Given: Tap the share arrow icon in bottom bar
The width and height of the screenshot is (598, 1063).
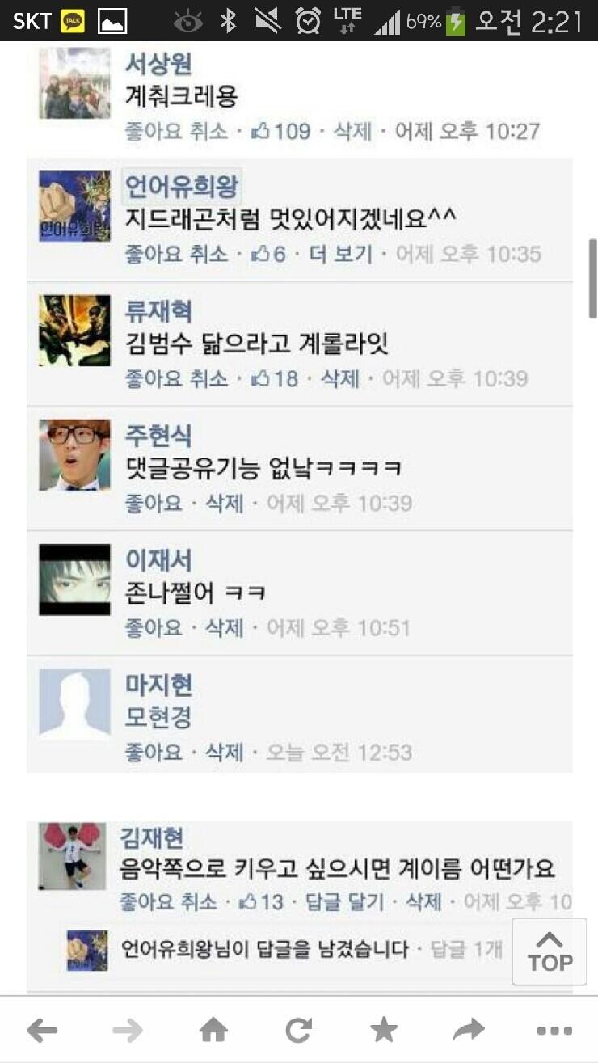Looking at the screenshot, I should 469,1029.
